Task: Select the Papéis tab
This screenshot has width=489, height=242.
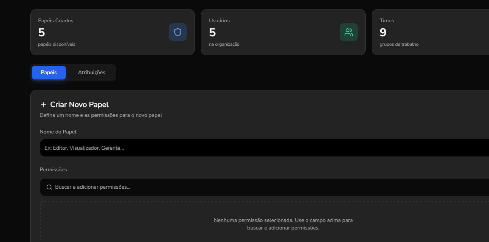Action: (49, 73)
